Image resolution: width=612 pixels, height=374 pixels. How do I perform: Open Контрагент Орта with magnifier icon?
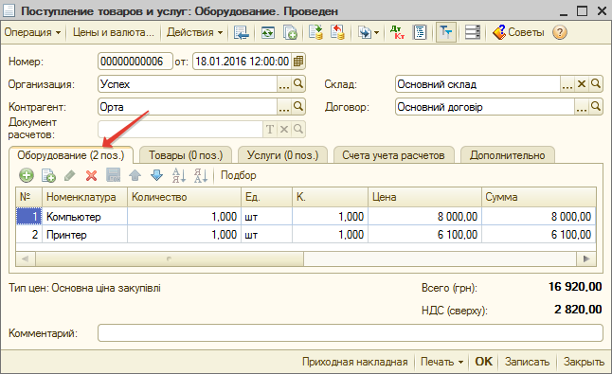tap(298, 106)
